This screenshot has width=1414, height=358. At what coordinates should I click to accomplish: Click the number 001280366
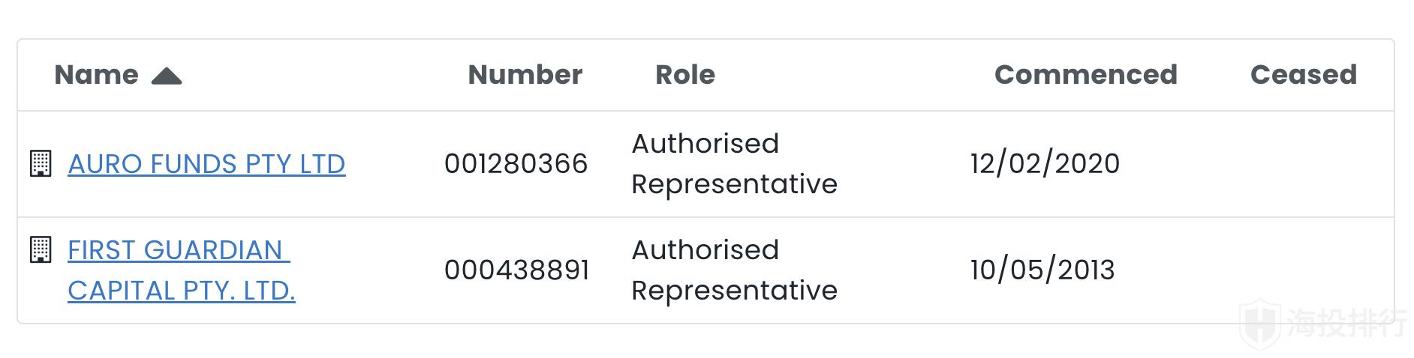[516, 164]
